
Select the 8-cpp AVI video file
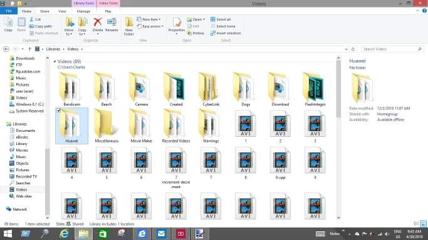(280, 163)
